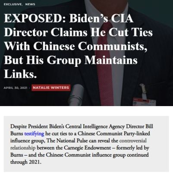Viewport: 173px width, 176px height.
Task: Click 'With Chinese Communists' headline line
Action: coord(75,46)
